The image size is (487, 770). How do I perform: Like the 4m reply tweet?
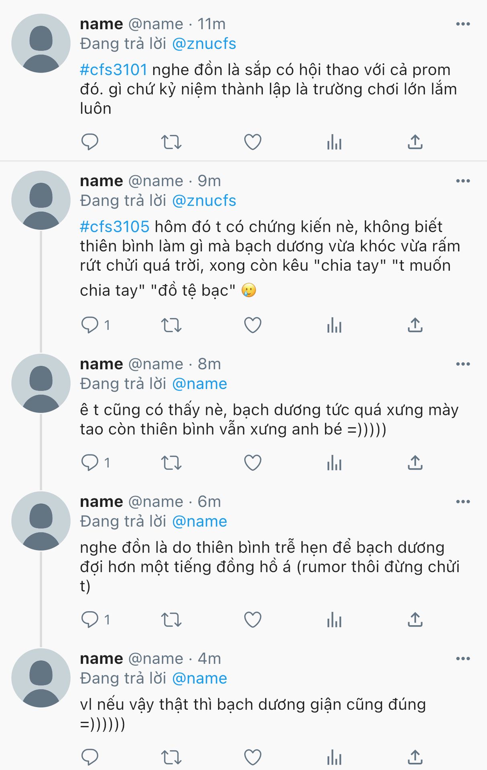tap(253, 758)
